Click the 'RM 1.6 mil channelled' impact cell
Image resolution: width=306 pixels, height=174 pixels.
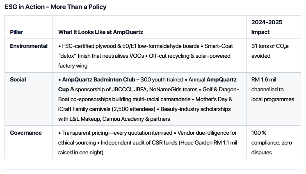272,89
